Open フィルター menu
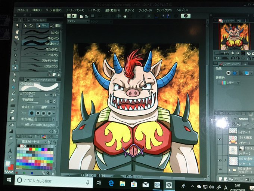 click(x=145, y=10)
